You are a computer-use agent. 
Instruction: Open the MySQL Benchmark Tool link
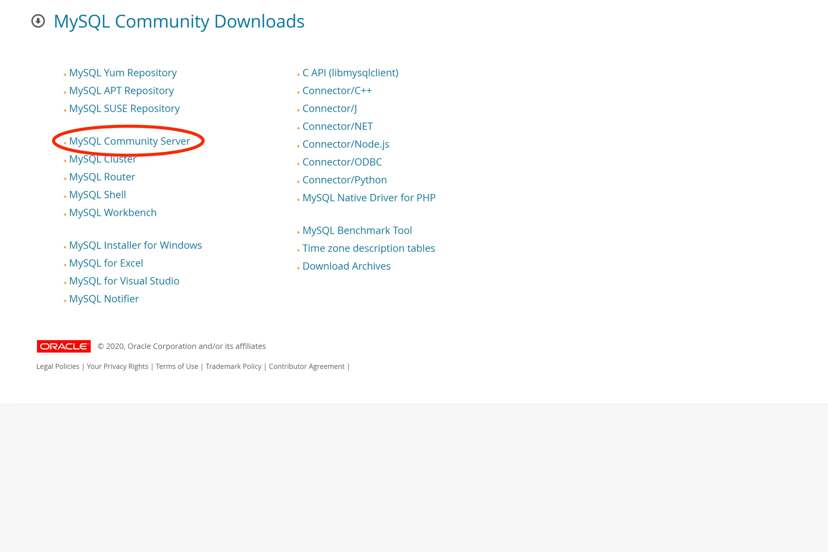357,230
